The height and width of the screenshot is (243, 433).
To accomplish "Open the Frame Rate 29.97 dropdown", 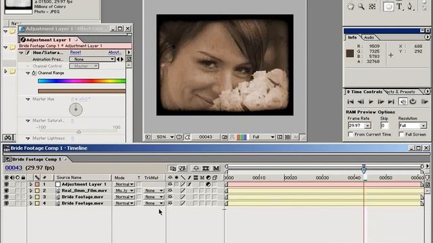I will pyautogui.click(x=367, y=126).
